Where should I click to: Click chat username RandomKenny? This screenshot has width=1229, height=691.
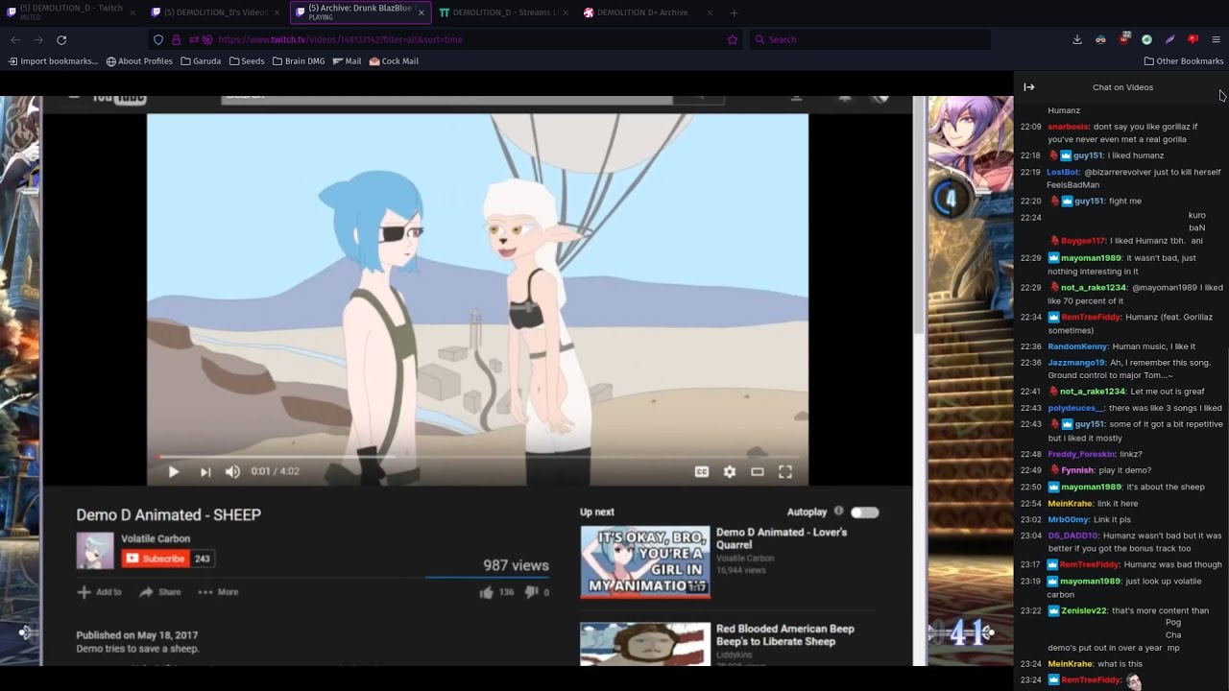[x=1077, y=346]
